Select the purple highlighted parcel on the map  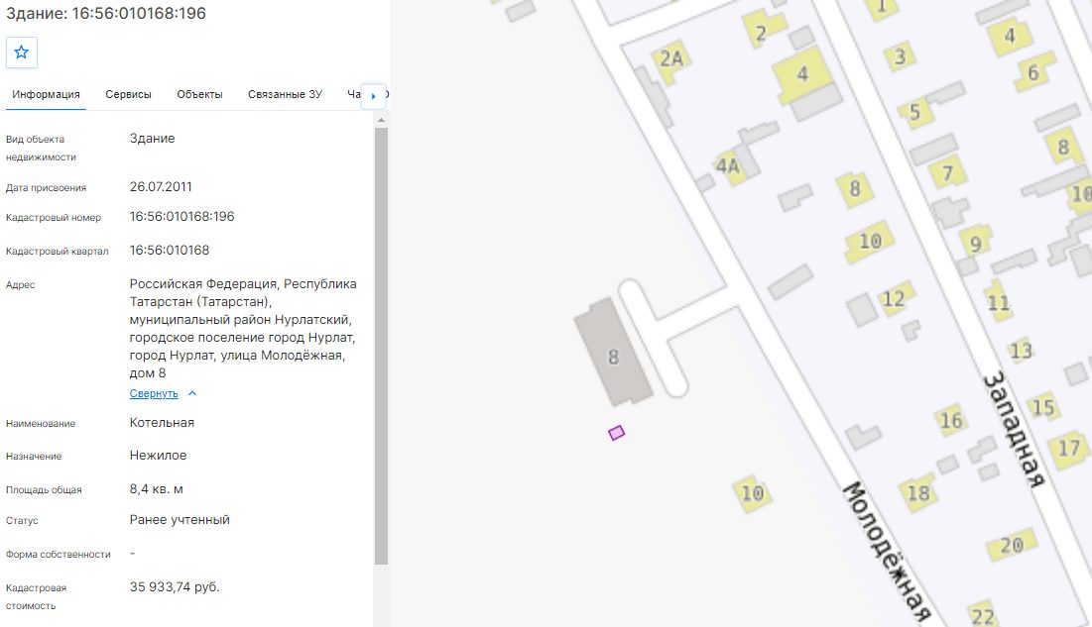[x=616, y=433]
